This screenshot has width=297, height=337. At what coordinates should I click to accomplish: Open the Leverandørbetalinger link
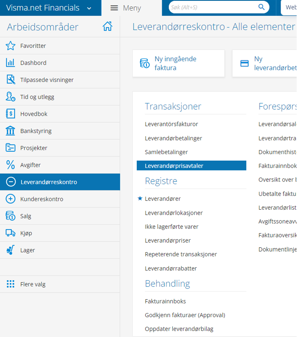tap(173, 138)
